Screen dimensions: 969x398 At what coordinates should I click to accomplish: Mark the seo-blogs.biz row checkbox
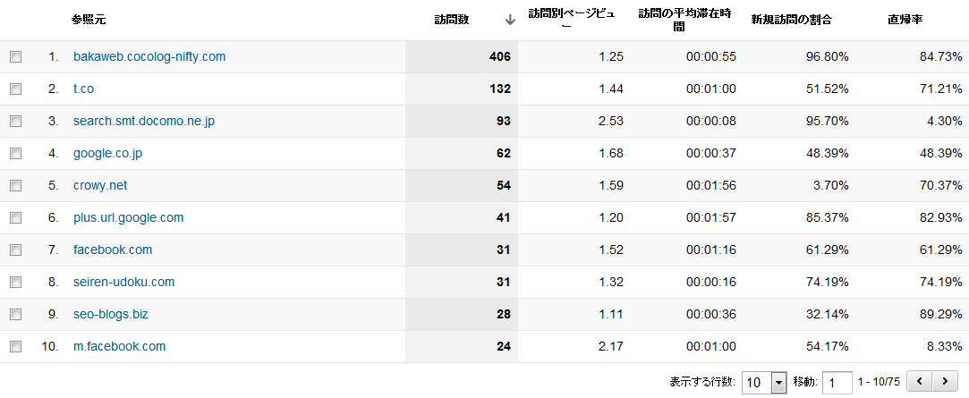pyautogui.click(x=15, y=314)
